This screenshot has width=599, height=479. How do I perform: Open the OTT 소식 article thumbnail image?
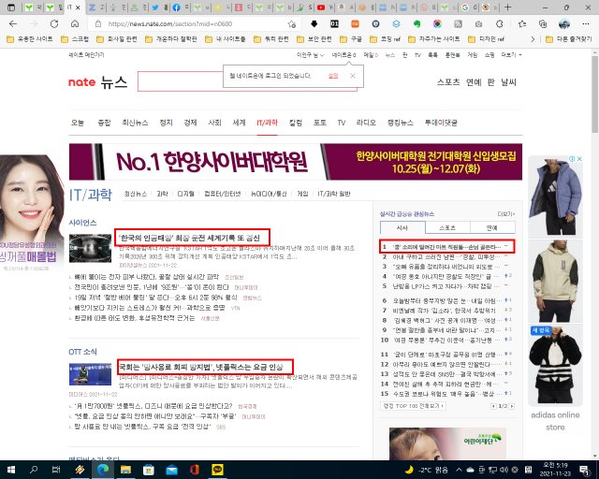90,374
